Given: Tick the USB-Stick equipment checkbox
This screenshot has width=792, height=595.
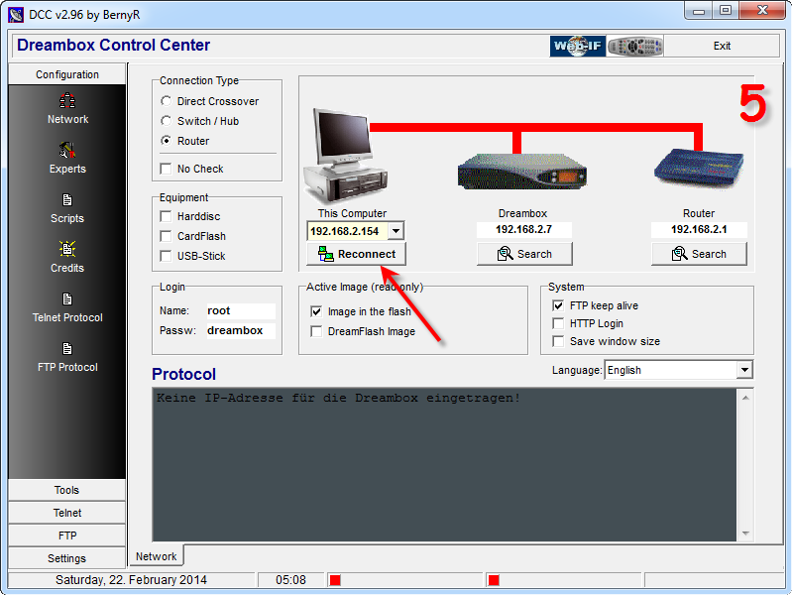Looking at the screenshot, I should pyautogui.click(x=166, y=256).
